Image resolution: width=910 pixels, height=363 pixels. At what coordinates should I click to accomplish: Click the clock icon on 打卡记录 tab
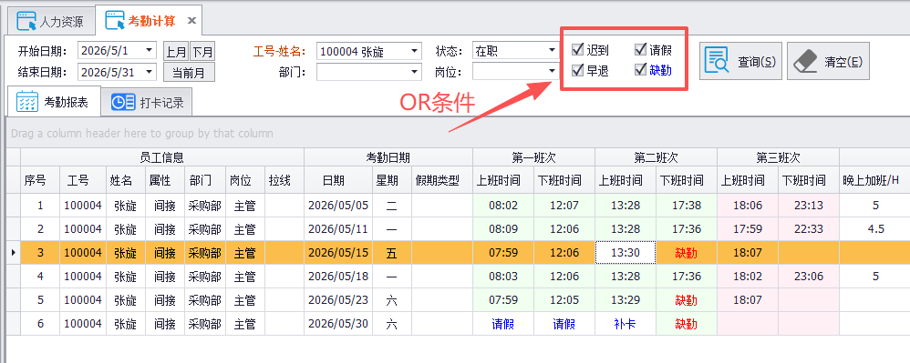coord(122,103)
